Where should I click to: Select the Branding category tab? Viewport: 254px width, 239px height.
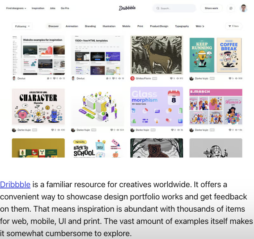[x=90, y=26]
